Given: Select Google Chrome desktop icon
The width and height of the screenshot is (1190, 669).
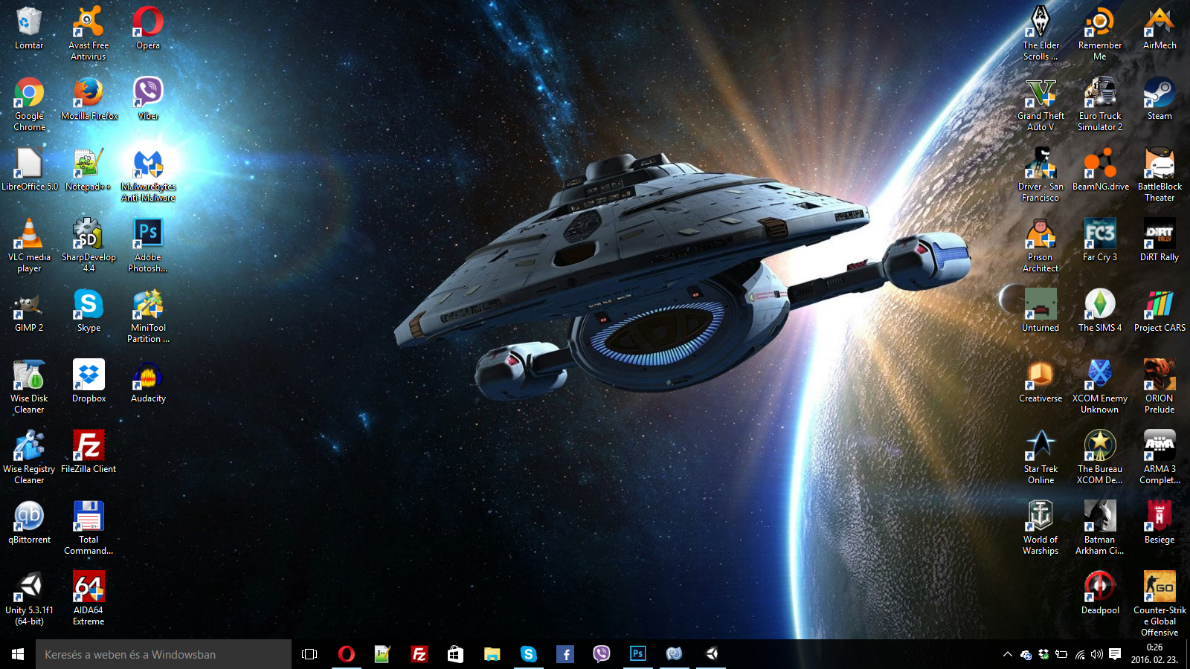Looking at the screenshot, I should coord(29,104).
